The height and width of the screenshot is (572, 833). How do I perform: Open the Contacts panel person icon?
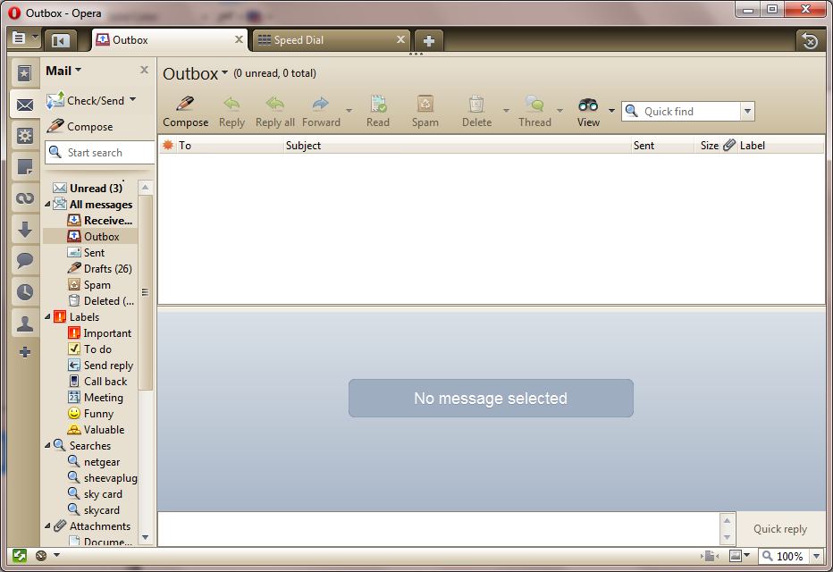click(x=24, y=324)
